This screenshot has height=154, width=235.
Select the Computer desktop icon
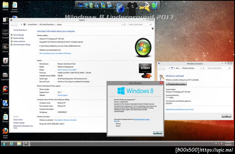tap(5, 34)
